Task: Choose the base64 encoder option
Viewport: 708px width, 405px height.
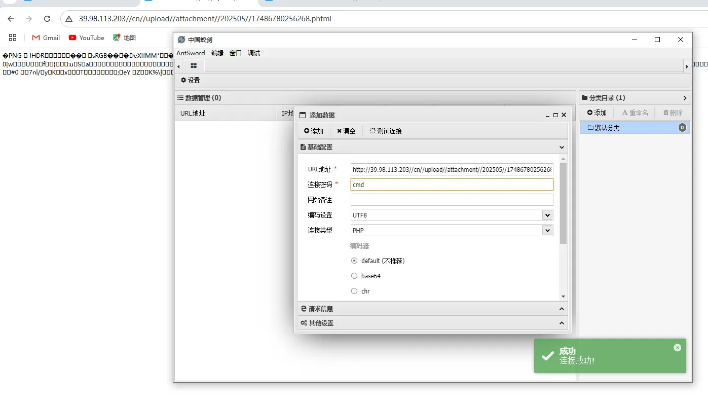Action: click(354, 276)
